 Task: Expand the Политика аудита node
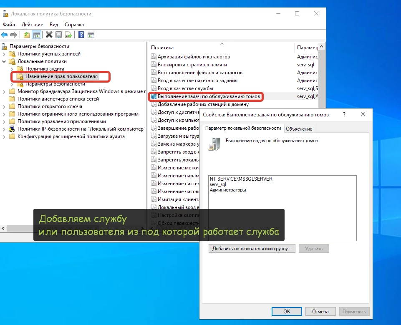tap(12, 69)
